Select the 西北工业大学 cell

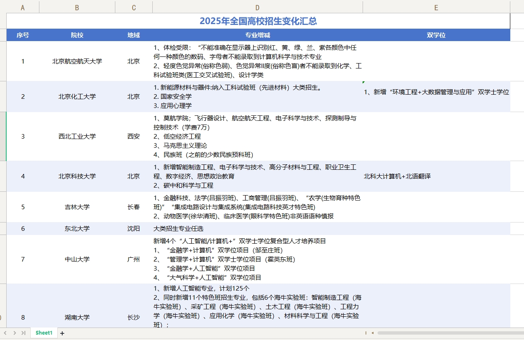[x=77, y=136]
